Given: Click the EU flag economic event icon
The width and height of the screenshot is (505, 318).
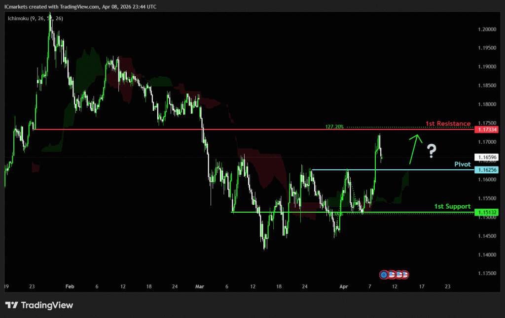Looking at the screenshot, I should point(384,274).
